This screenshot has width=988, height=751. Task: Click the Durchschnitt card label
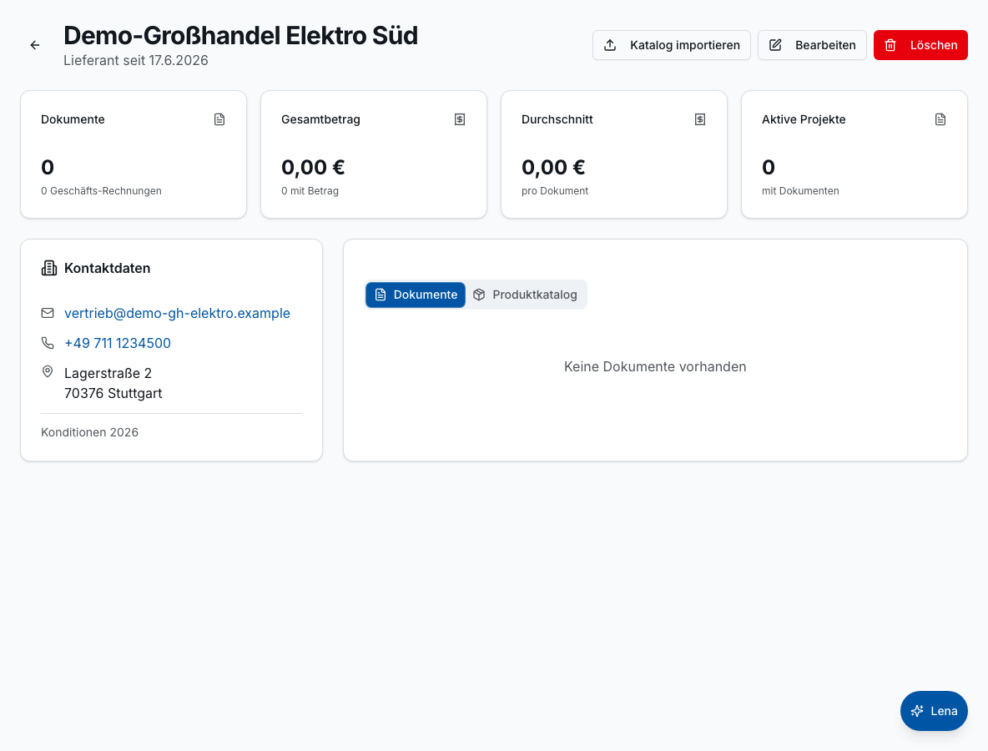[x=557, y=119]
